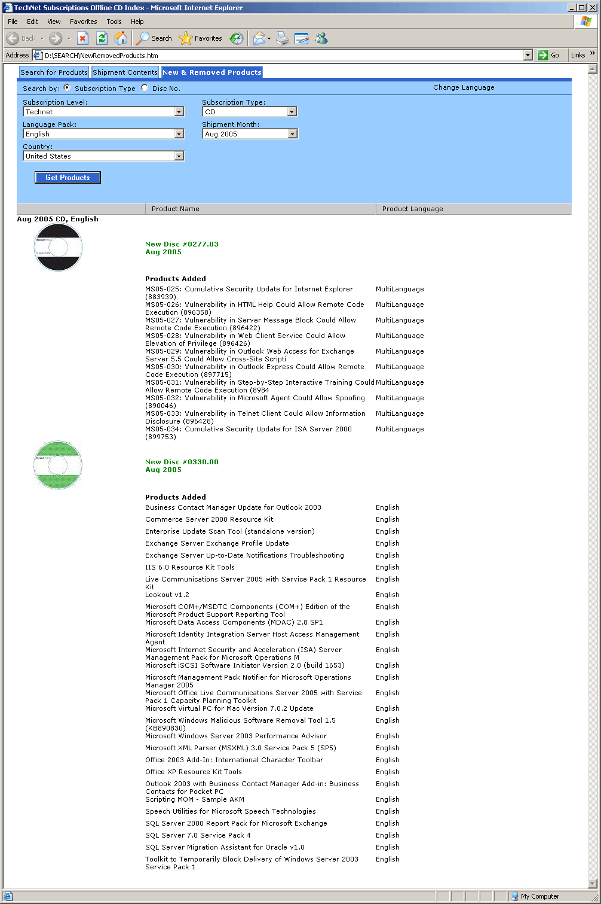Click green Go arrow button

548,55
